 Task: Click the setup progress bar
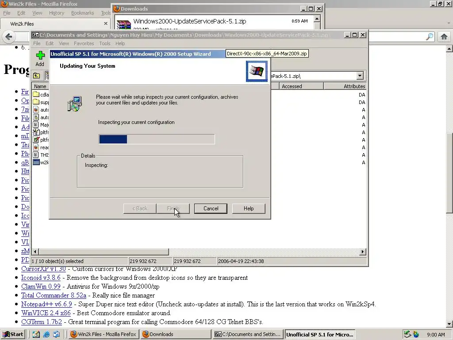coord(157,139)
